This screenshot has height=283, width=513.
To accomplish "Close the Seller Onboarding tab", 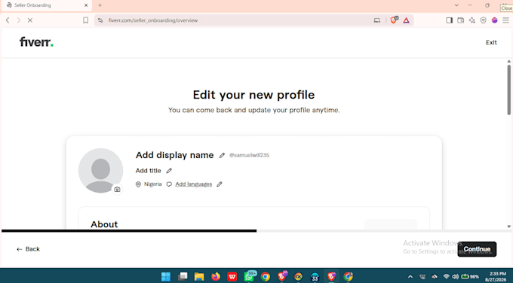I will pos(86,5).
